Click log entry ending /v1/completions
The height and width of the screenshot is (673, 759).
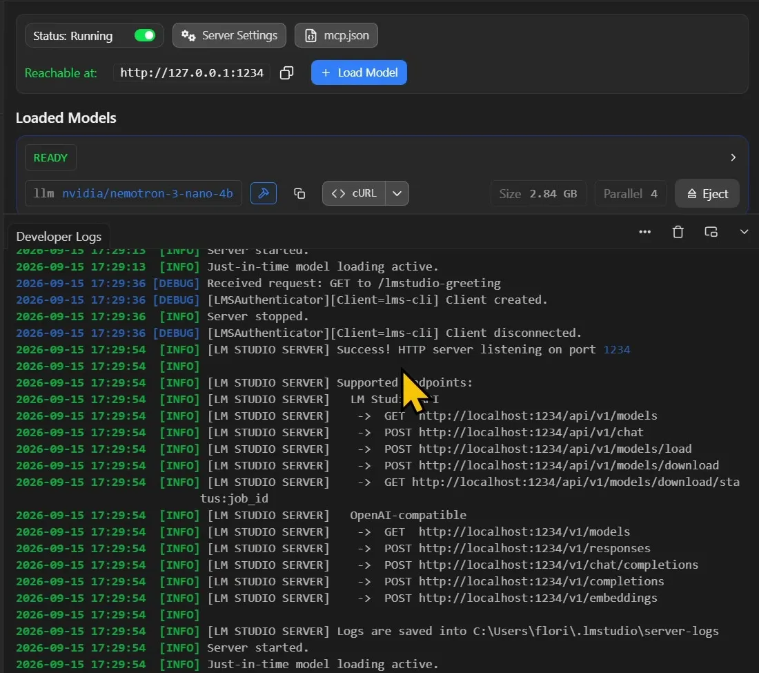pyautogui.click(x=340, y=581)
